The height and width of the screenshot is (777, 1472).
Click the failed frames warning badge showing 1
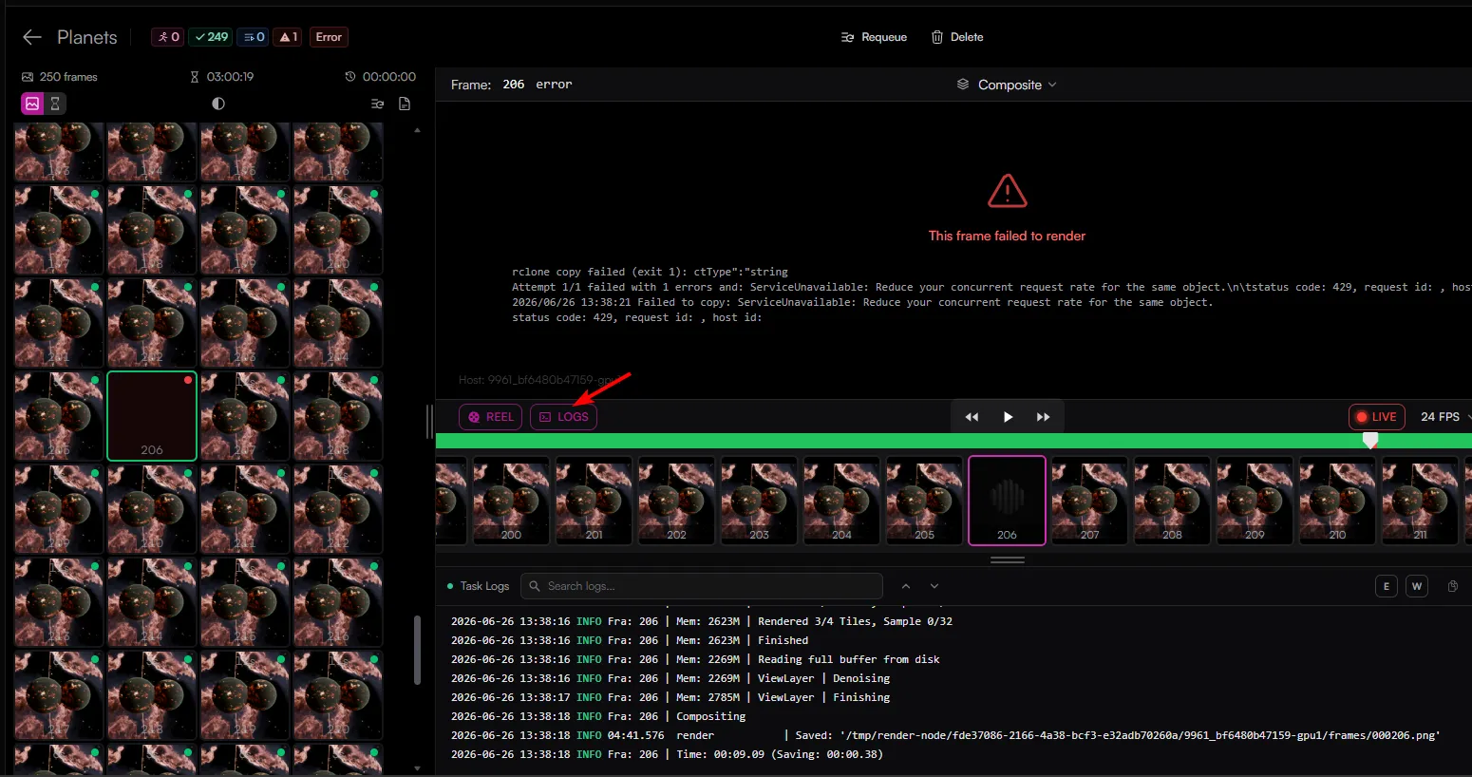(x=288, y=37)
